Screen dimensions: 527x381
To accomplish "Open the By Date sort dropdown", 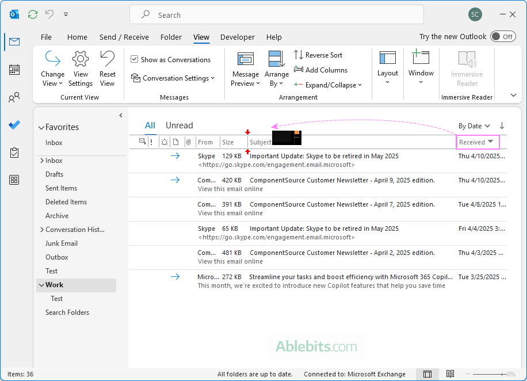I will (474, 126).
